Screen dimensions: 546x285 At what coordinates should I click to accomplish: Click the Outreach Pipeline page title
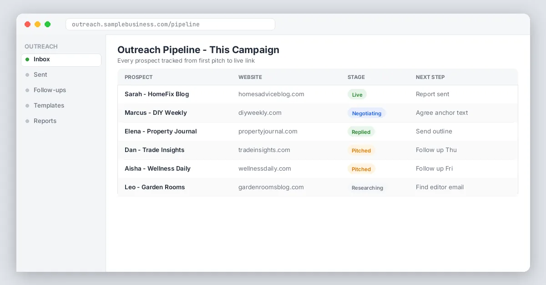pyautogui.click(x=198, y=50)
